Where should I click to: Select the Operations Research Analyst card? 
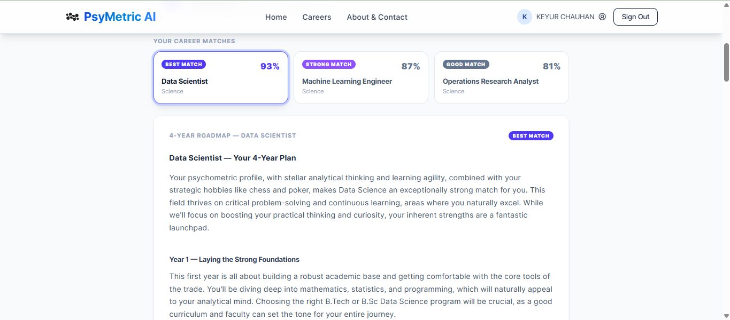pos(502,77)
